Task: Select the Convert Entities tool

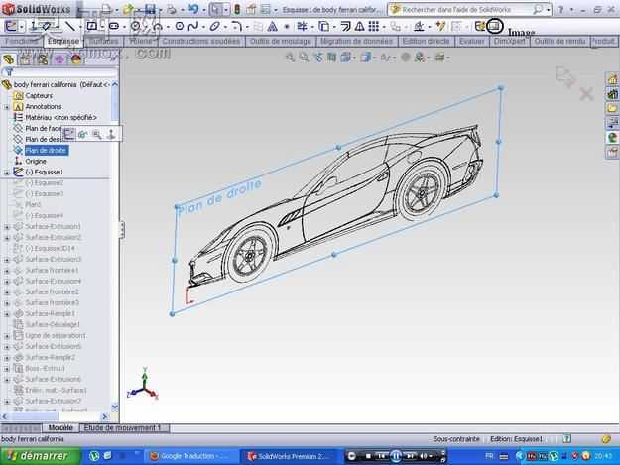Action: (323, 27)
